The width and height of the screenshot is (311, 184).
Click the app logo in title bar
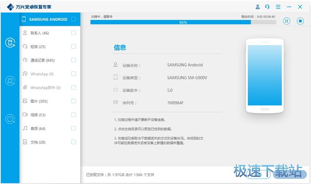pyautogui.click(x=10, y=7)
